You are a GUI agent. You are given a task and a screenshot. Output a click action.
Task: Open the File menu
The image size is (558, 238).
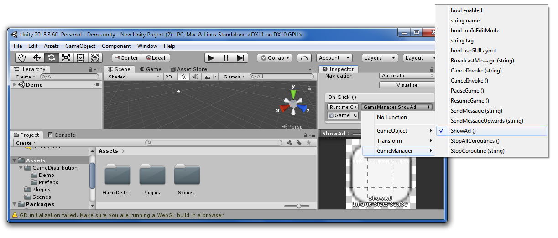click(x=18, y=46)
